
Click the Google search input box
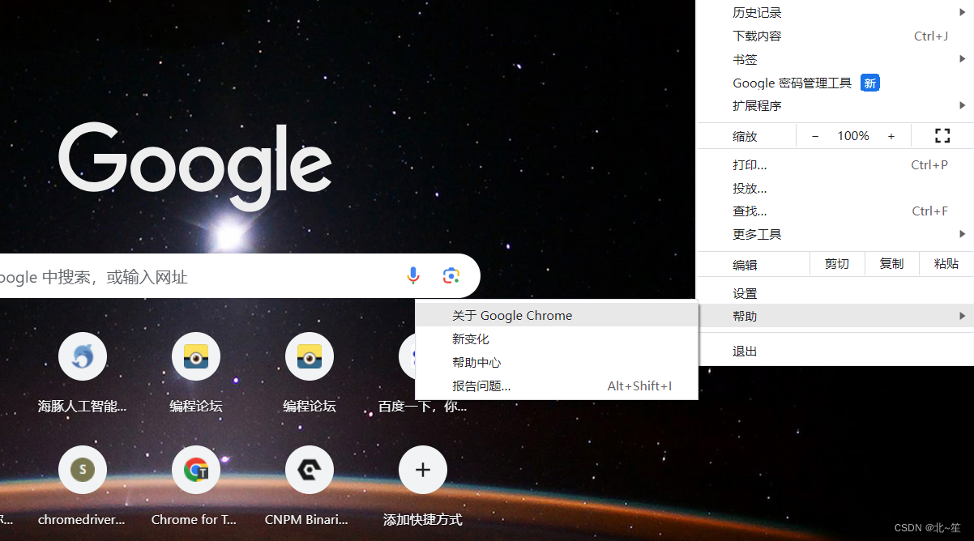click(x=240, y=276)
